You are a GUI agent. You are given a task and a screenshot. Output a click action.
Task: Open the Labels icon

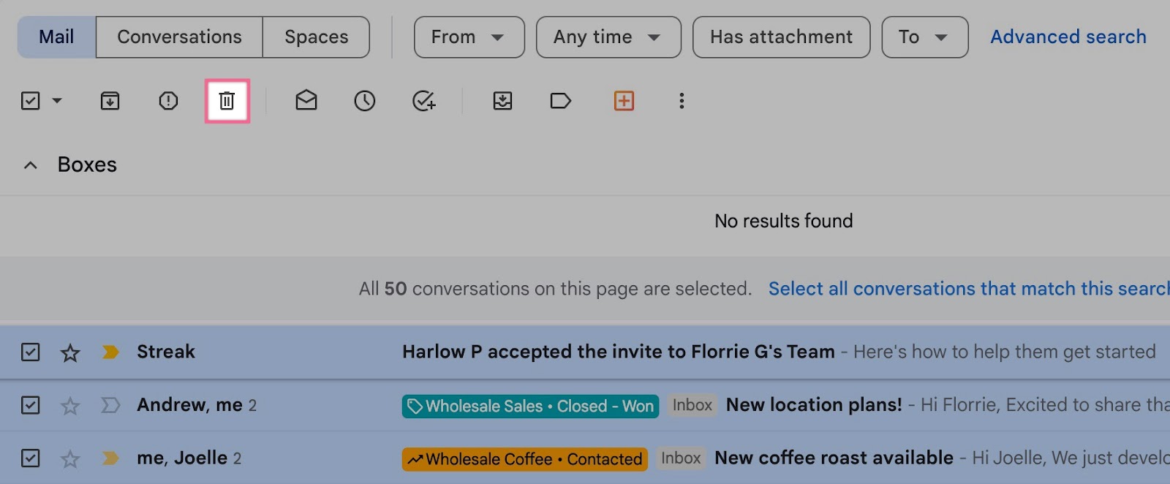[x=560, y=101]
